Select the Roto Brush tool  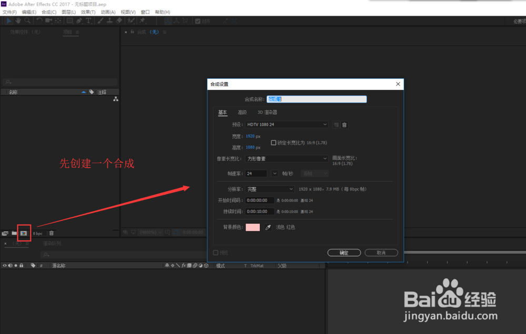tap(131, 21)
